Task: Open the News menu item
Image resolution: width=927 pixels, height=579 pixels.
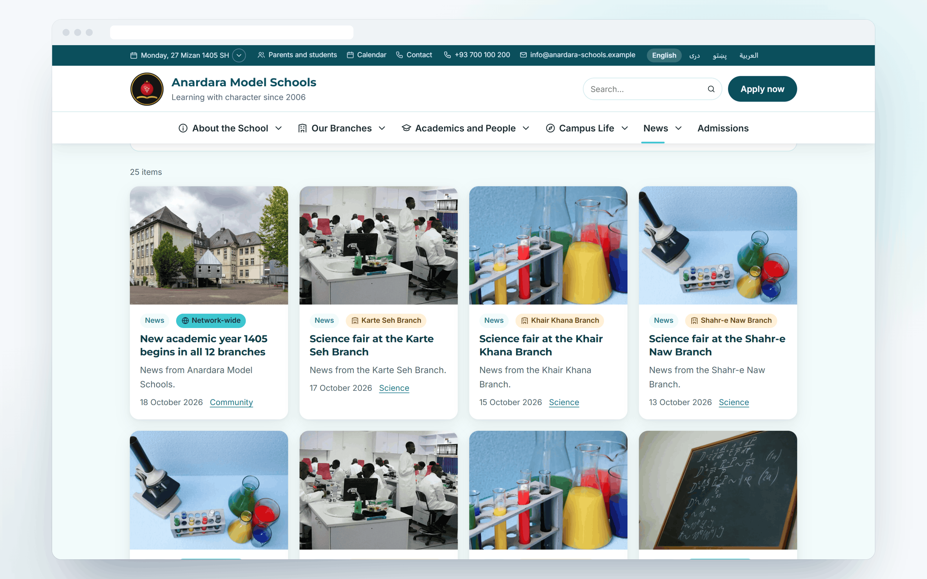Action: [x=655, y=128]
